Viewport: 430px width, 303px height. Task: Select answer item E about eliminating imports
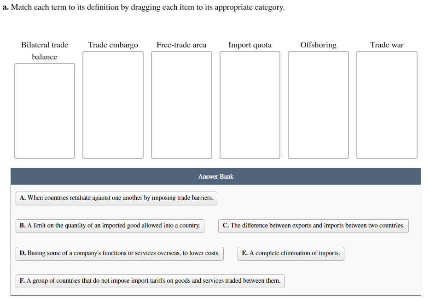pos(291,253)
